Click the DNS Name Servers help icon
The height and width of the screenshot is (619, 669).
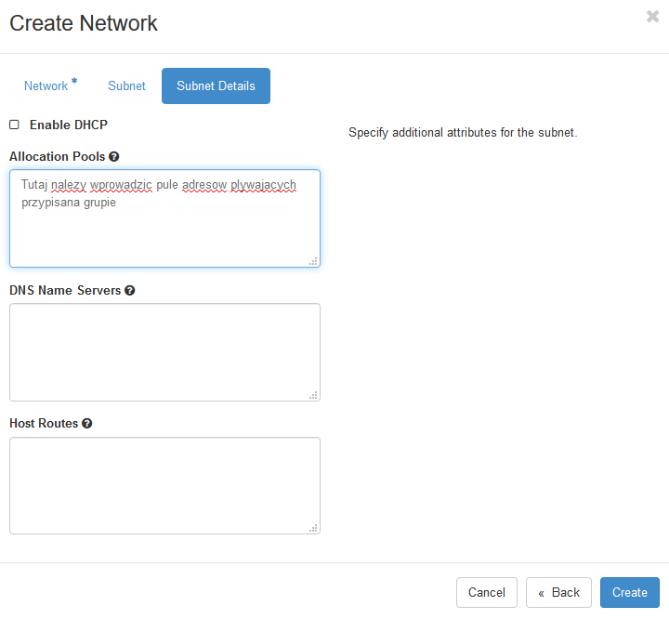point(130,291)
